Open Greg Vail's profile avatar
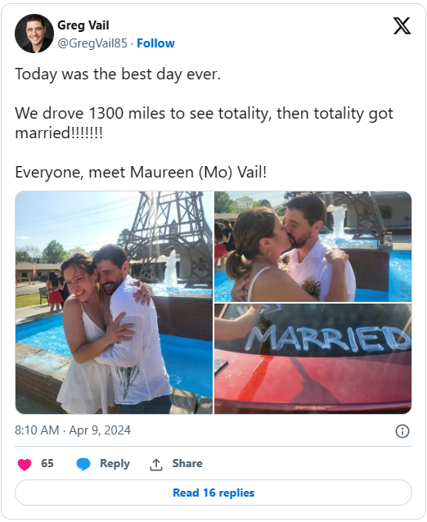 (x=34, y=34)
